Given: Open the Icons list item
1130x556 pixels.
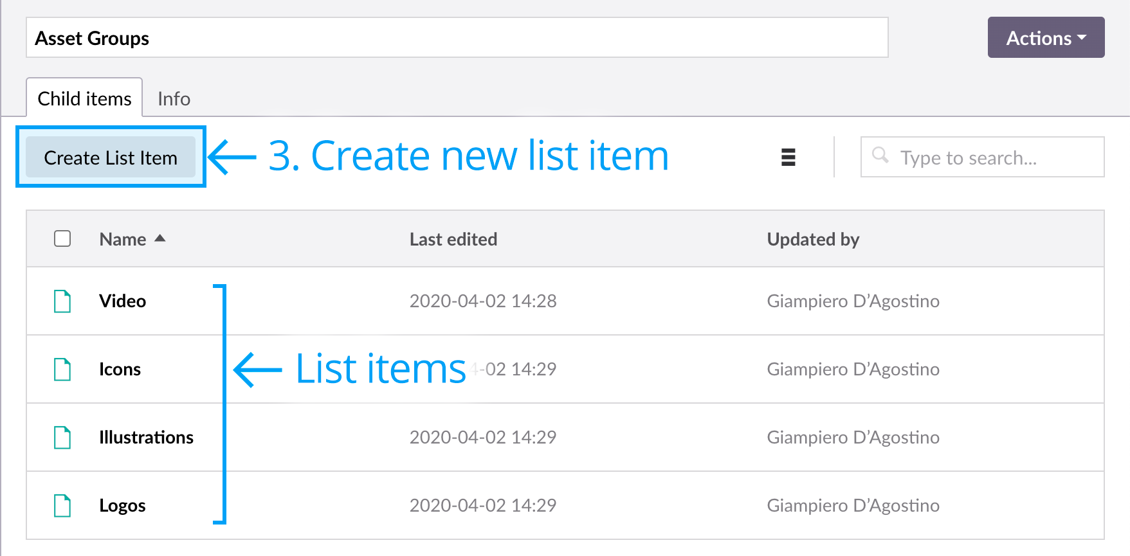Looking at the screenshot, I should click(120, 369).
